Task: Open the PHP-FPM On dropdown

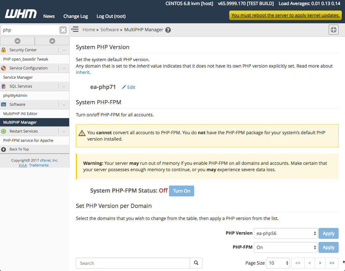Action: click(285, 247)
